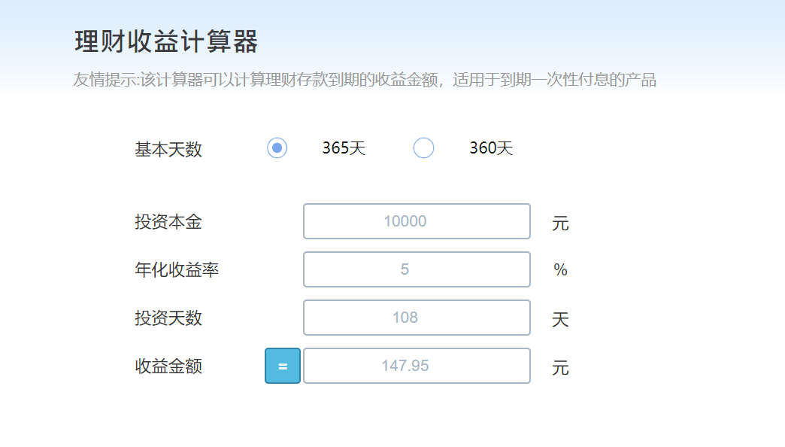Click the 年化收益率 input field
The height and width of the screenshot is (447, 785).
pos(417,269)
